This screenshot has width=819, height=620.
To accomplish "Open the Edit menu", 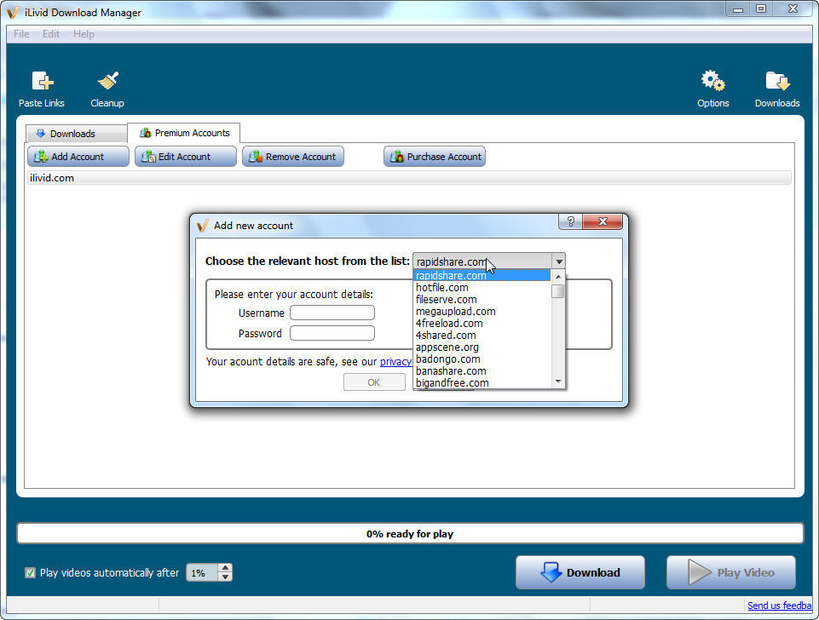I will click(51, 34).
